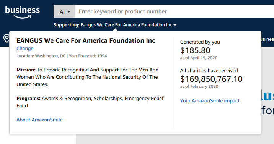This screenshot has width=274, height=144.
Task: Click the Location: Washington, DC text
Action: [41, 56]
